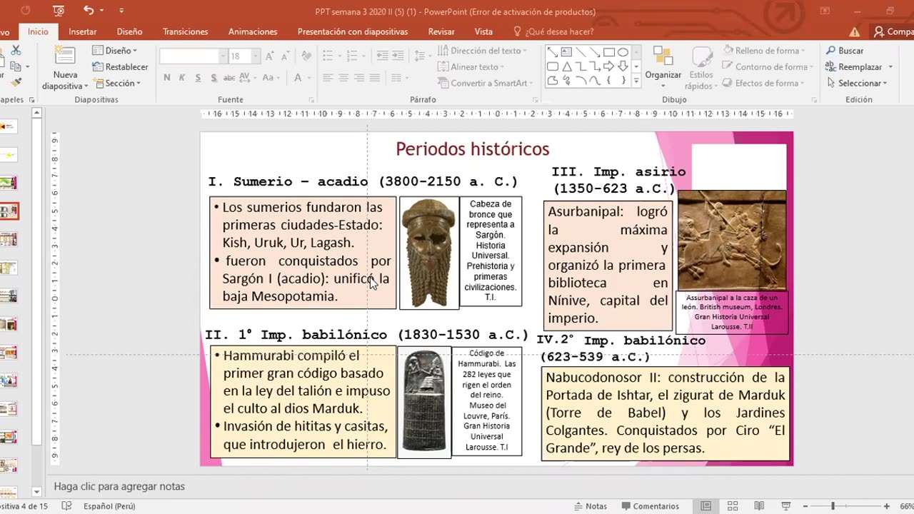This screenshot has width=914, height=514.
Task: Click 'Haga clic para agregar notas' area
Action: [x=119, y=486]
